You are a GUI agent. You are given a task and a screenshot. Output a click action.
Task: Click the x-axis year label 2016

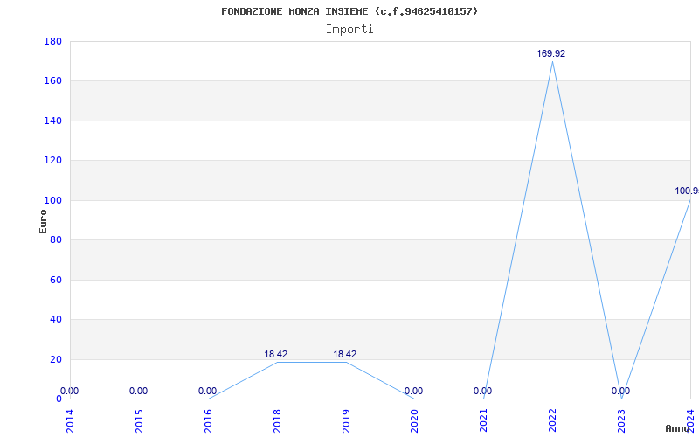coord(208,421)
